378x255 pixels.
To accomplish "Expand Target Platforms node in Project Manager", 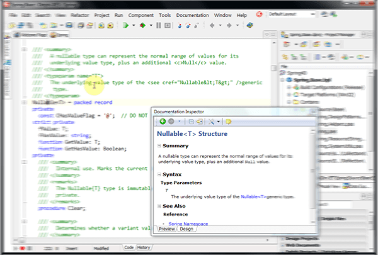I will 289,94.
